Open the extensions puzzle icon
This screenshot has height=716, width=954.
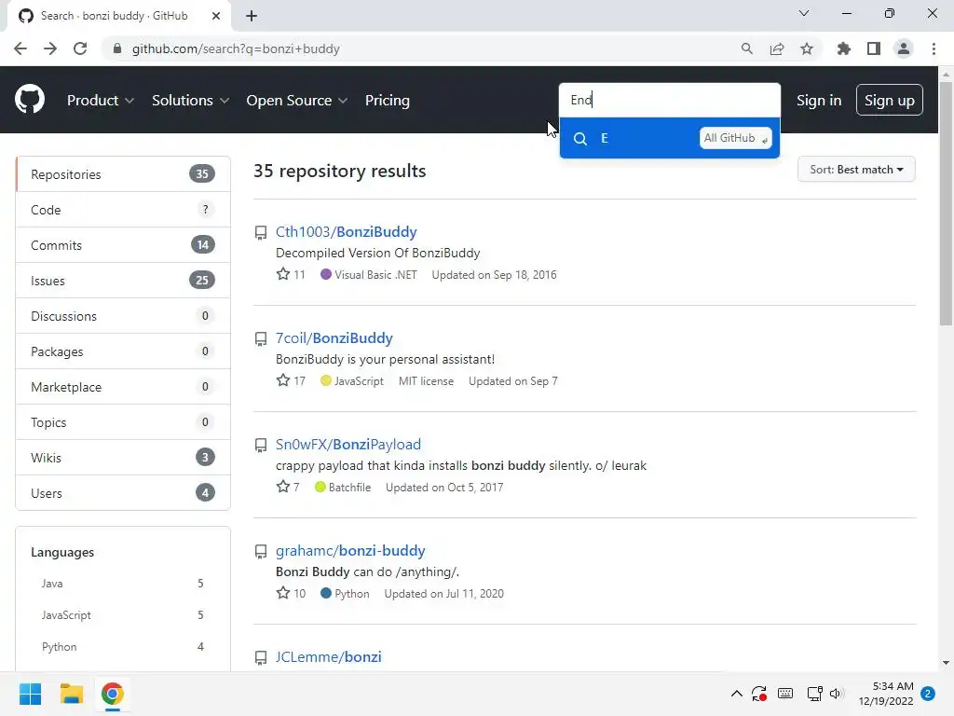click(843, 48)
